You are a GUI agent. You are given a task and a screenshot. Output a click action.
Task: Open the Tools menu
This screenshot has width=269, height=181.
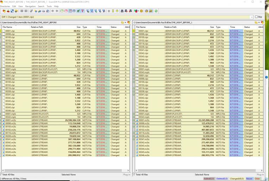[x=49, y=6]
